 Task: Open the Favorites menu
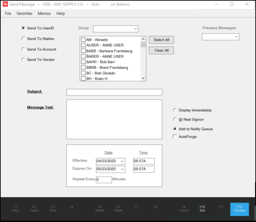[24, 14]
